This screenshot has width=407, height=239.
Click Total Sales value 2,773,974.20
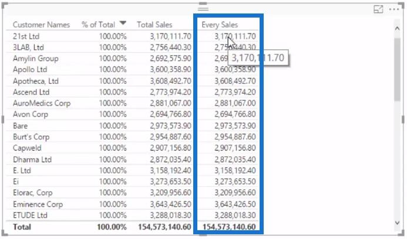pyautogui.click(x=170, y=92)
